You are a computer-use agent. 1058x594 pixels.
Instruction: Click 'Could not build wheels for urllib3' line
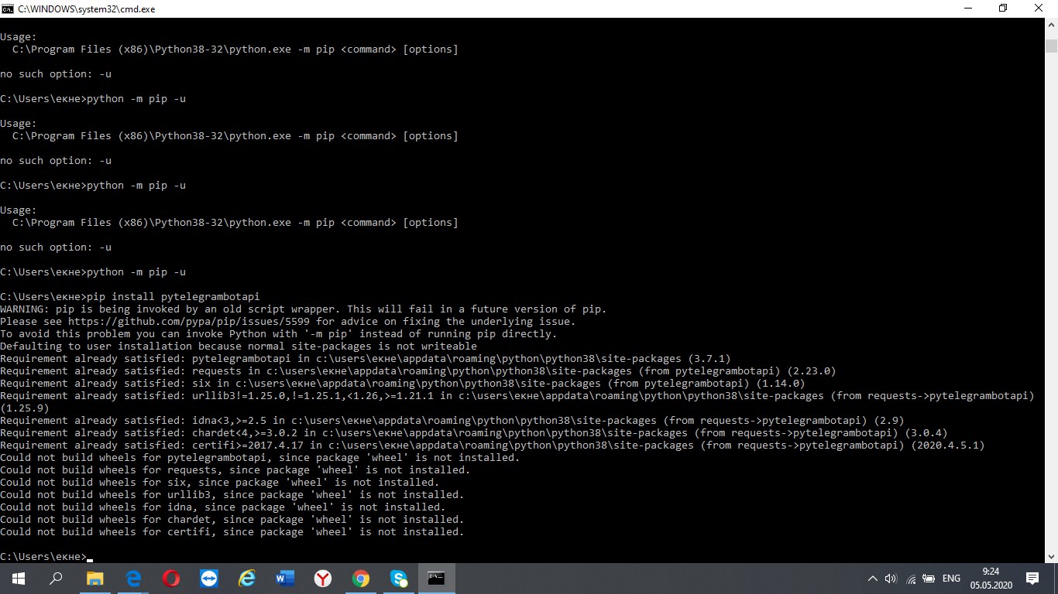point(232,495)
